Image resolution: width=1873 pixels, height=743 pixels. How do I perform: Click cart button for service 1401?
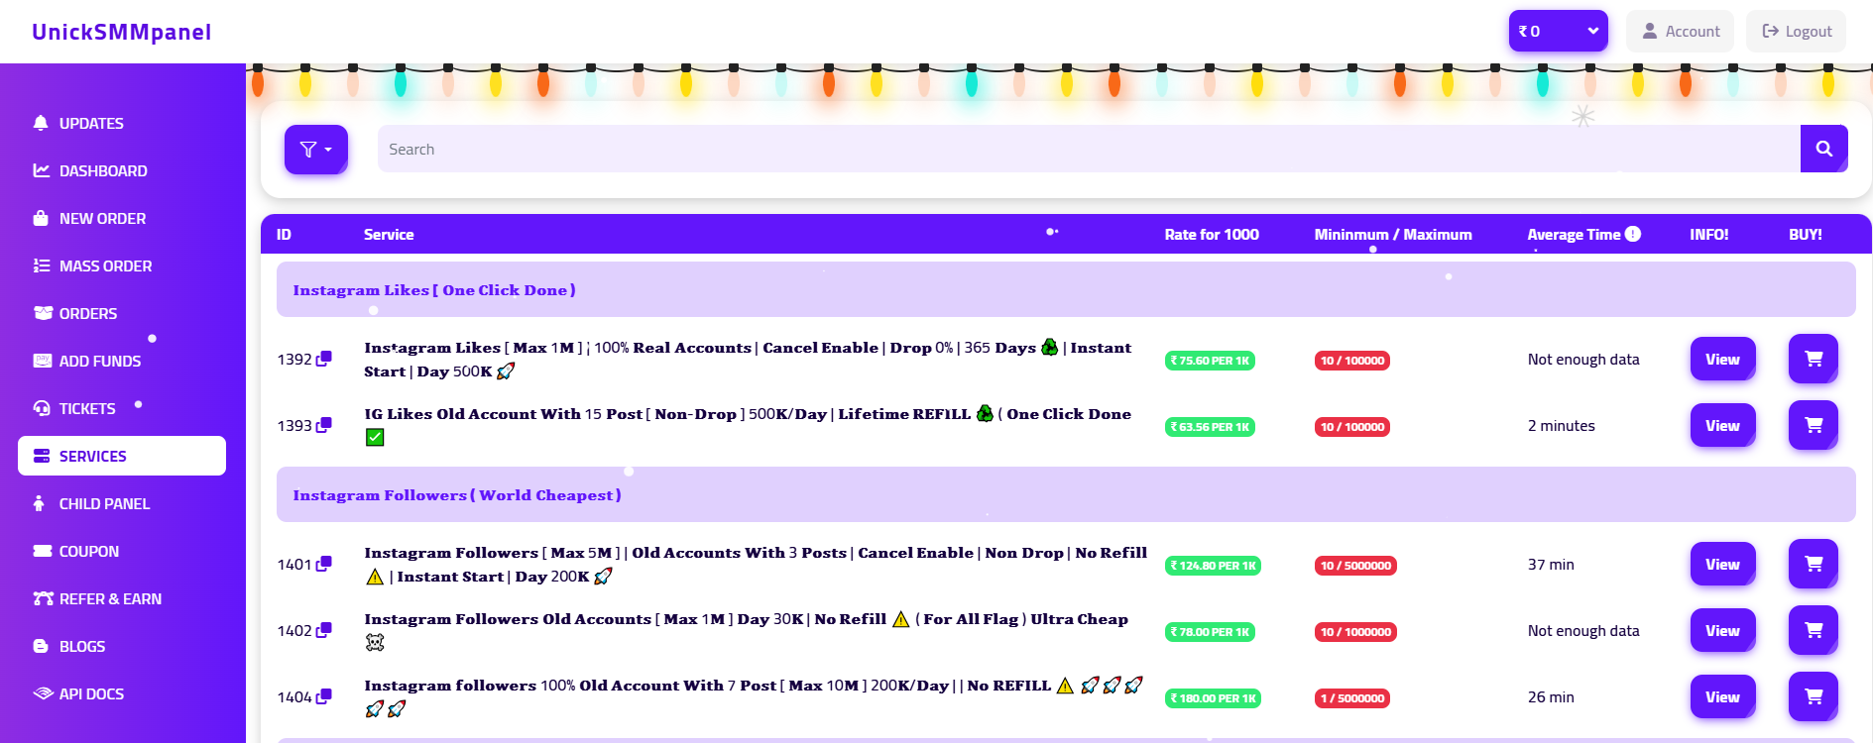click(1813, 564)
